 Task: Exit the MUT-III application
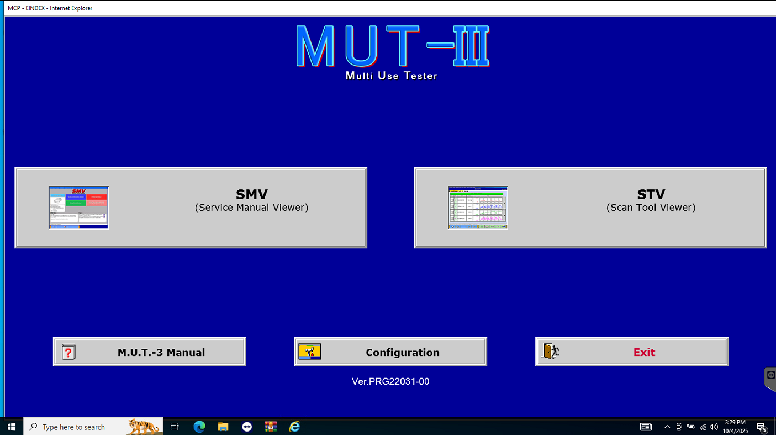tap(631, 352)
